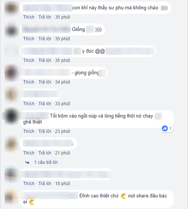Open the avatar of the 'Tối trộm vào' commenter
The height and width of the screenshot is (209, 188).
(x=11, y=116)
